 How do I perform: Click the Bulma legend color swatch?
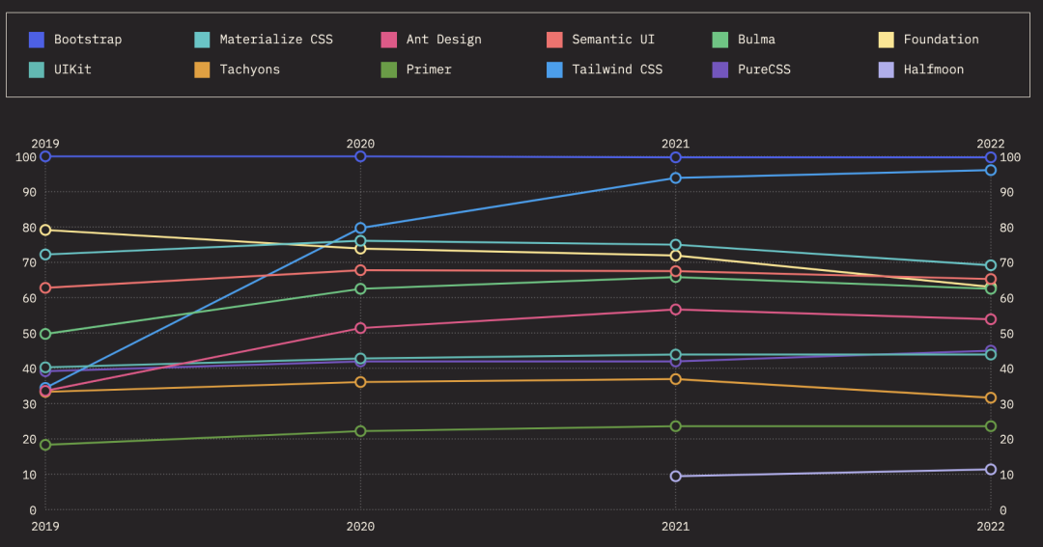point(720,40)
